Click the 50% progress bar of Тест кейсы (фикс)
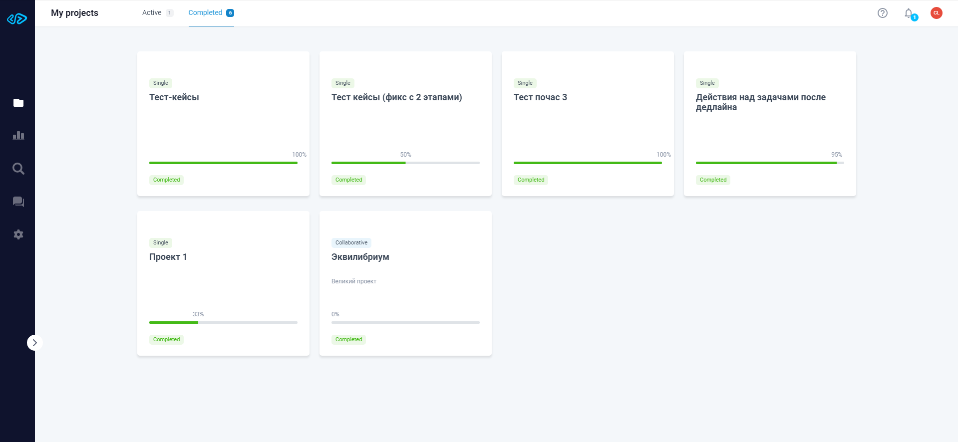Image resolution: width=958 pixels, height=442 pixels. click(x=405, y=163)
